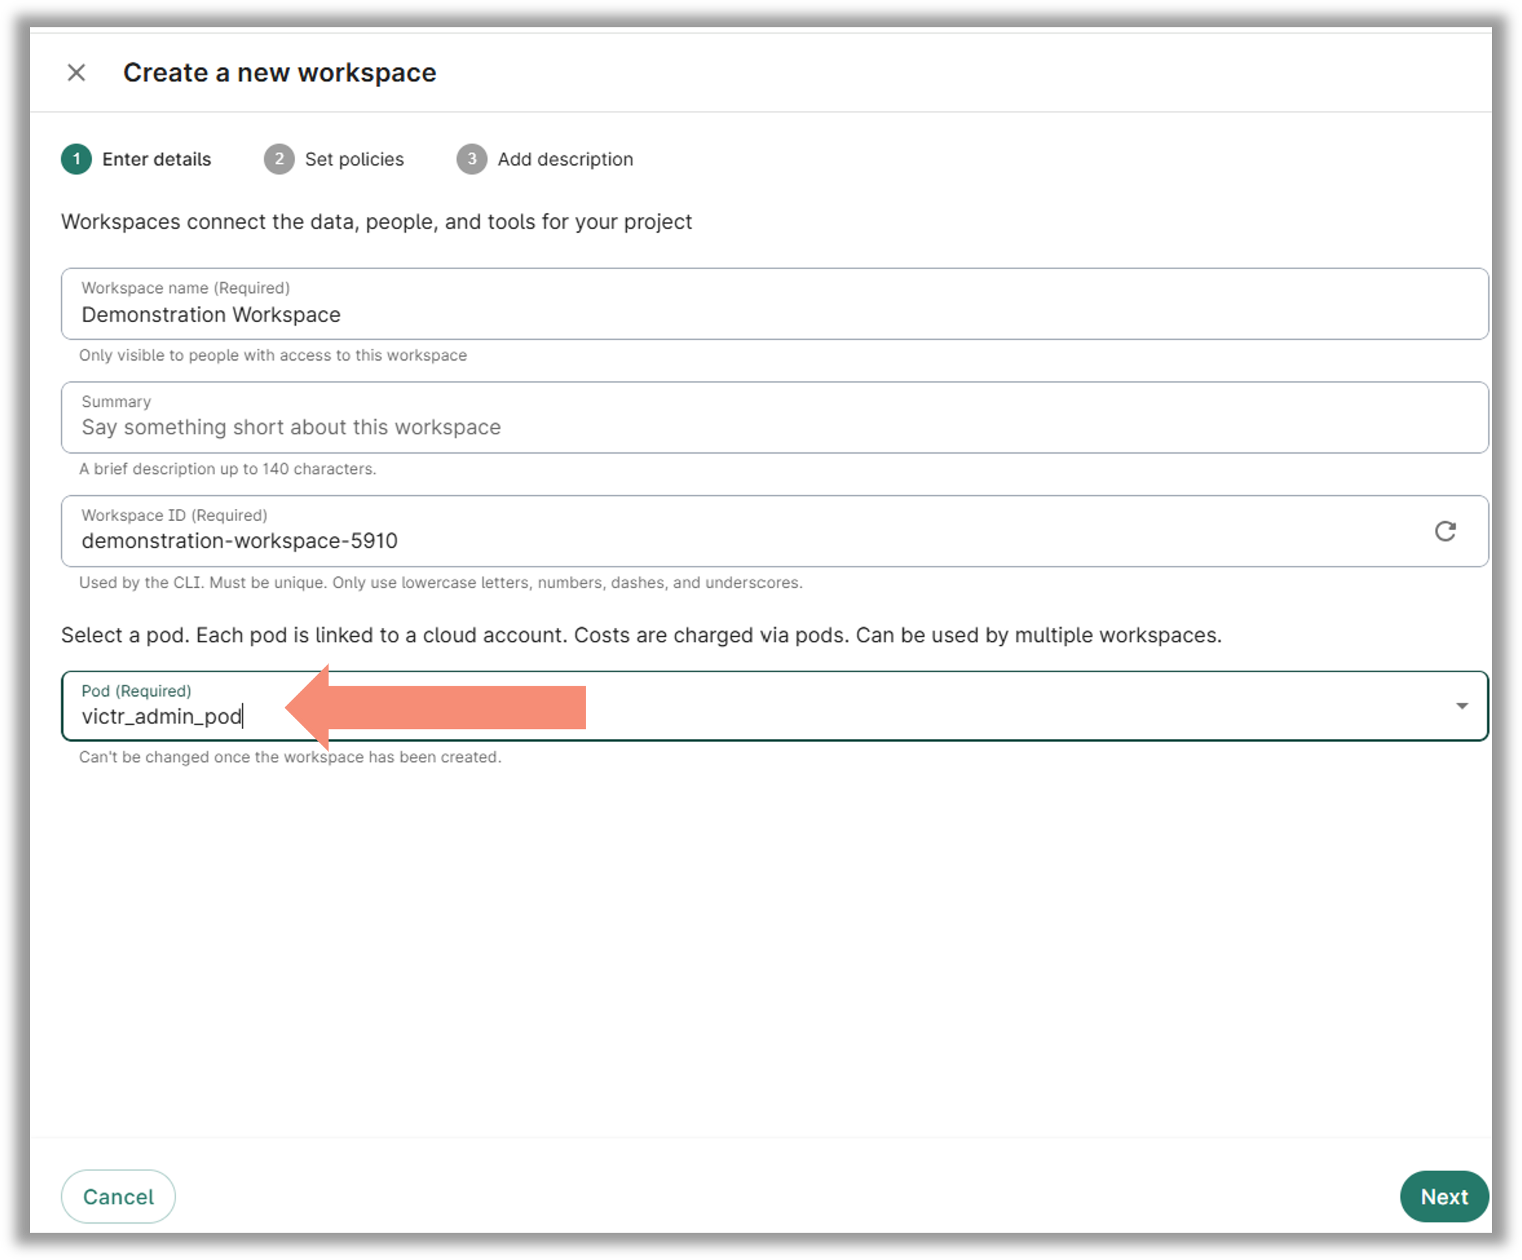The width and height of the screenshot is (1522, 1260).
Task: Focus the Workspace name input field
Action: 775,303
